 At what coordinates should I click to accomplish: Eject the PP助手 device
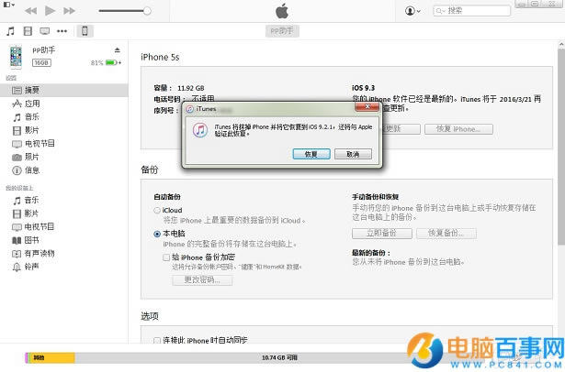click(117, 50)
